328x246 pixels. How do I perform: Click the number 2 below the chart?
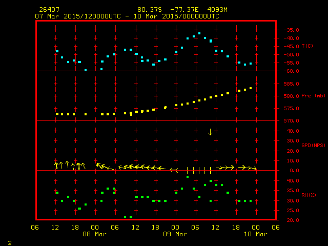10,243
